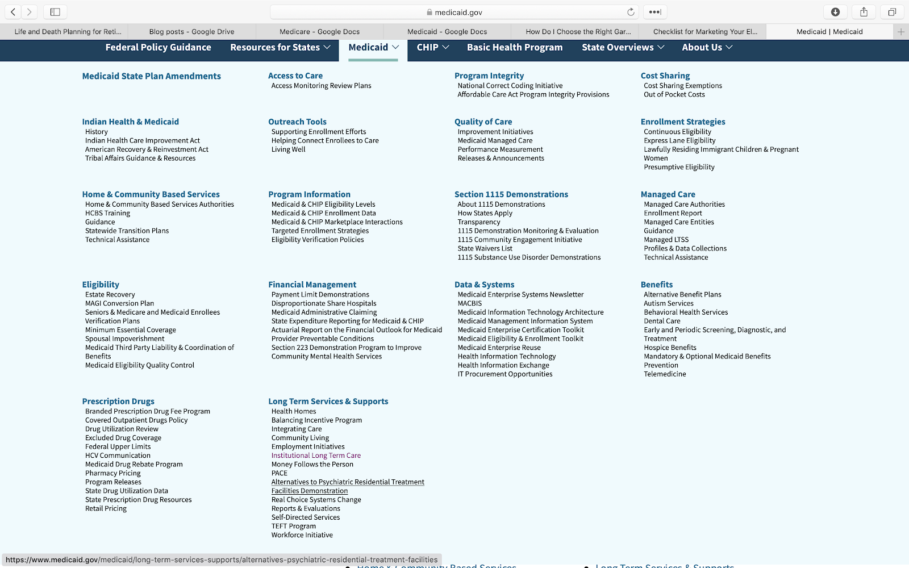Collapse the Medicaid nav dropdown

373,48
